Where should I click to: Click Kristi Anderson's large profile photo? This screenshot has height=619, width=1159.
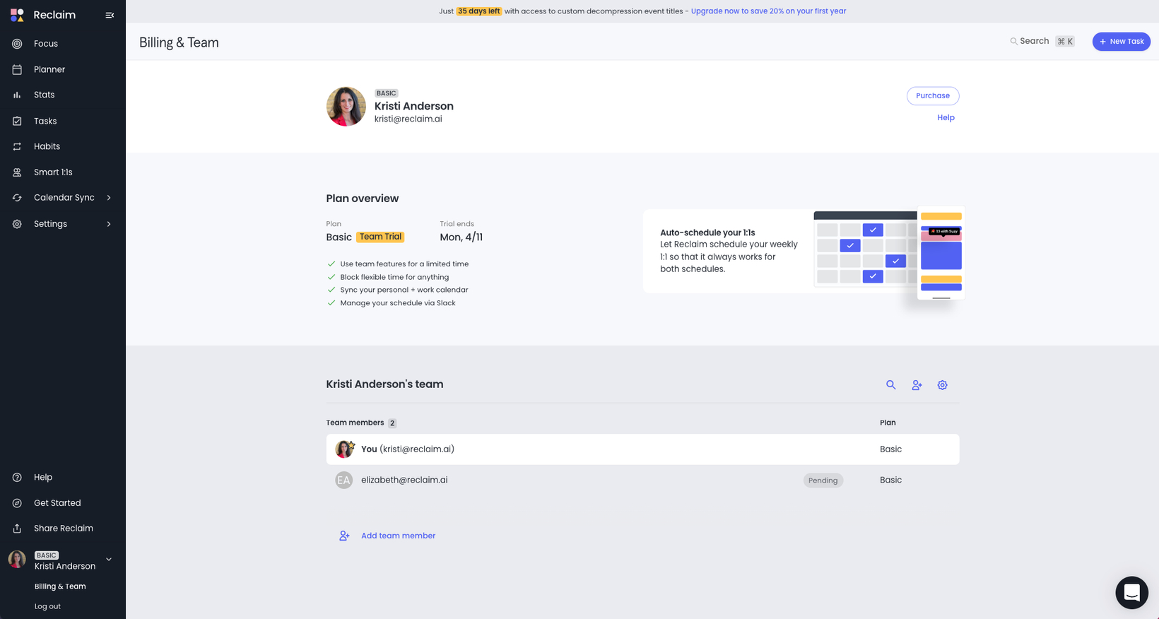tap(346, 107)
